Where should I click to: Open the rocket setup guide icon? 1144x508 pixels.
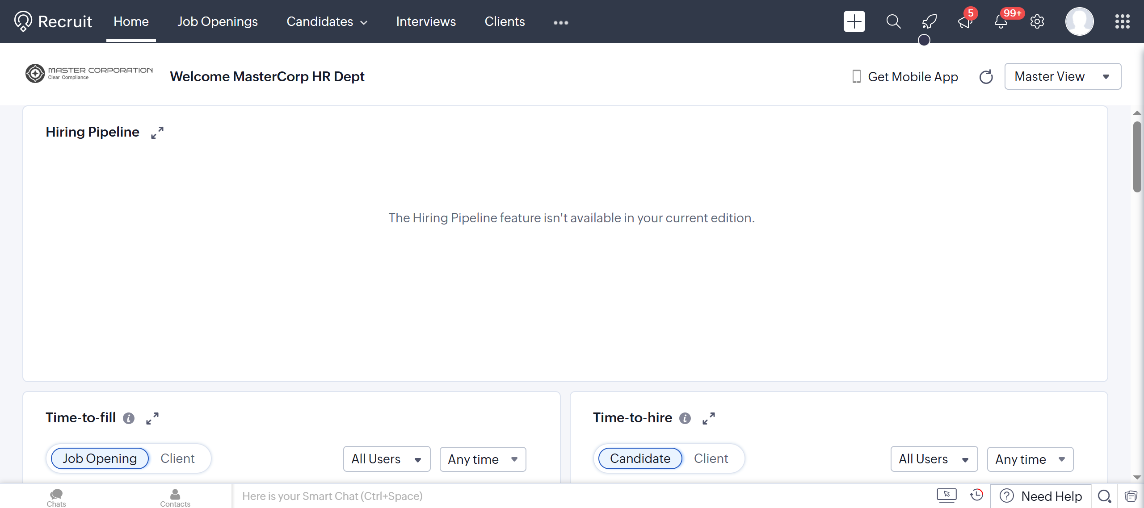pyautogui.click(x=929, y=21)
